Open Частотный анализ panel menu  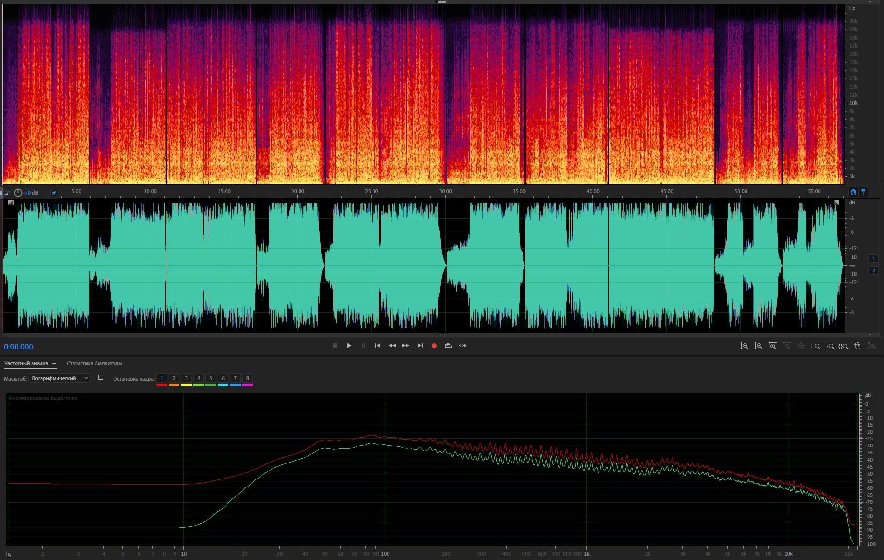[x=54, y=363]
